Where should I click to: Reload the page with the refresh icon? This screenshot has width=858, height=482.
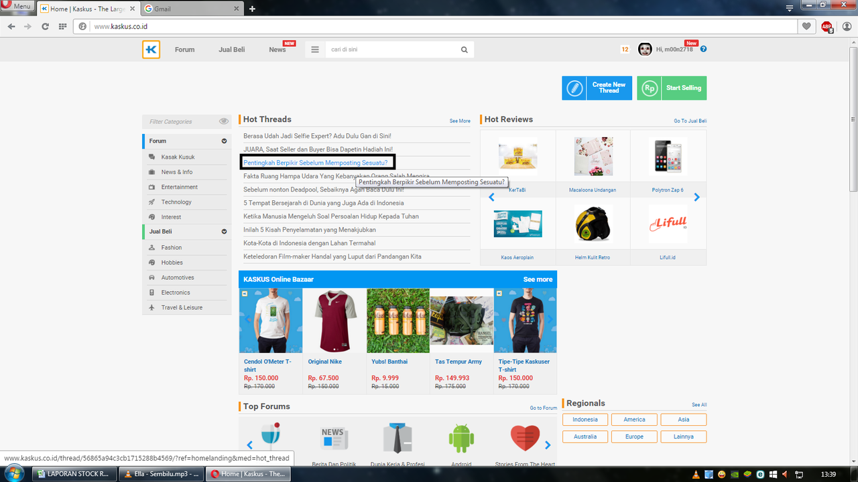point(45,26)
